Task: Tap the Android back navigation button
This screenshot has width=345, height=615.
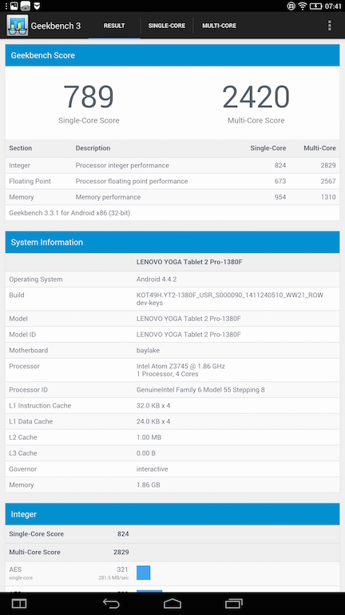Action: click(111, 603)
